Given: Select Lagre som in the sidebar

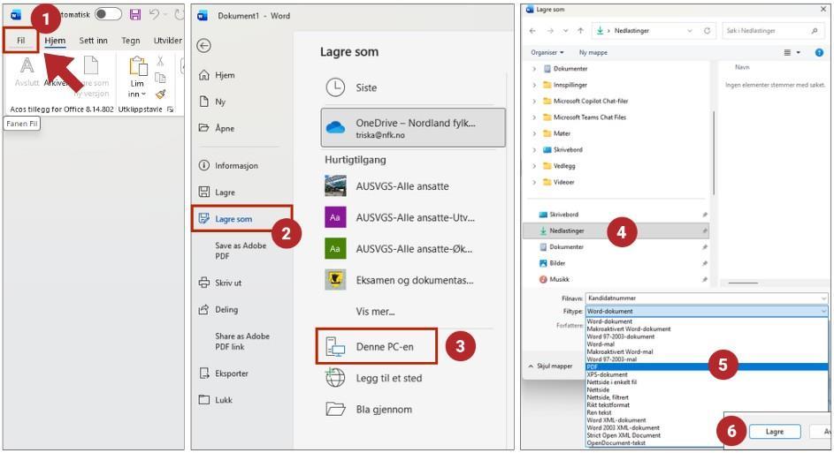Looking at the screenshot, I should [233, 219].
